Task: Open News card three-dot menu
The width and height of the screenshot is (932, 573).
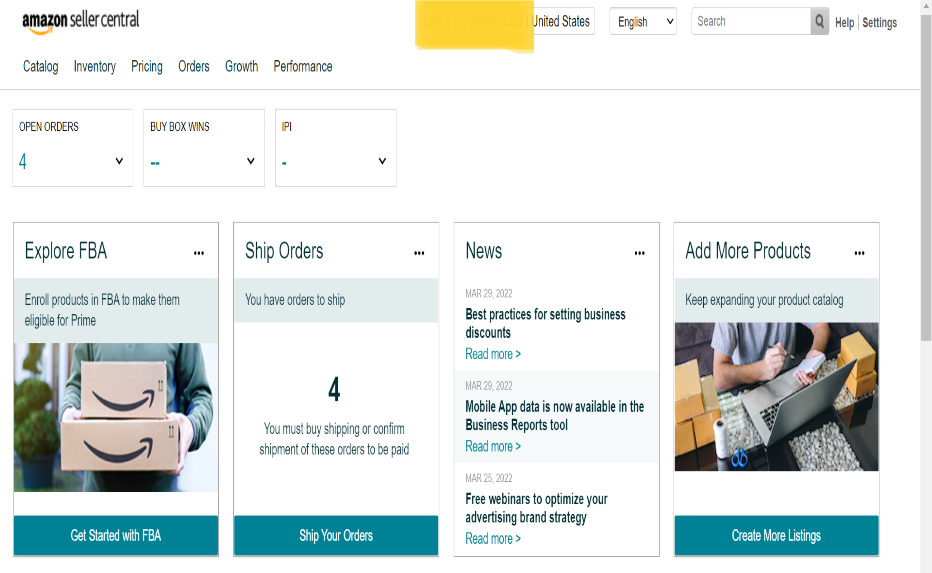Action: tap(639, 253)
